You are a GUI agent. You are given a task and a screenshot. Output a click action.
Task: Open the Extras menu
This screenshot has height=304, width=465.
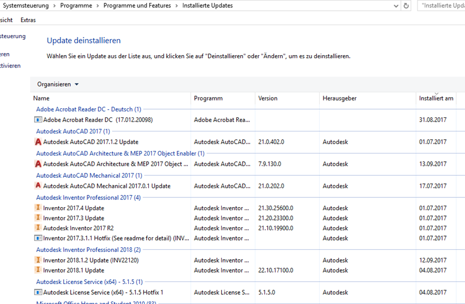click(28, 20)
